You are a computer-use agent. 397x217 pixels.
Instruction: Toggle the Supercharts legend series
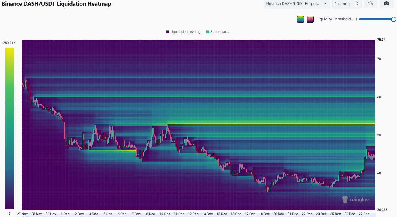click(x=218, y=32)
